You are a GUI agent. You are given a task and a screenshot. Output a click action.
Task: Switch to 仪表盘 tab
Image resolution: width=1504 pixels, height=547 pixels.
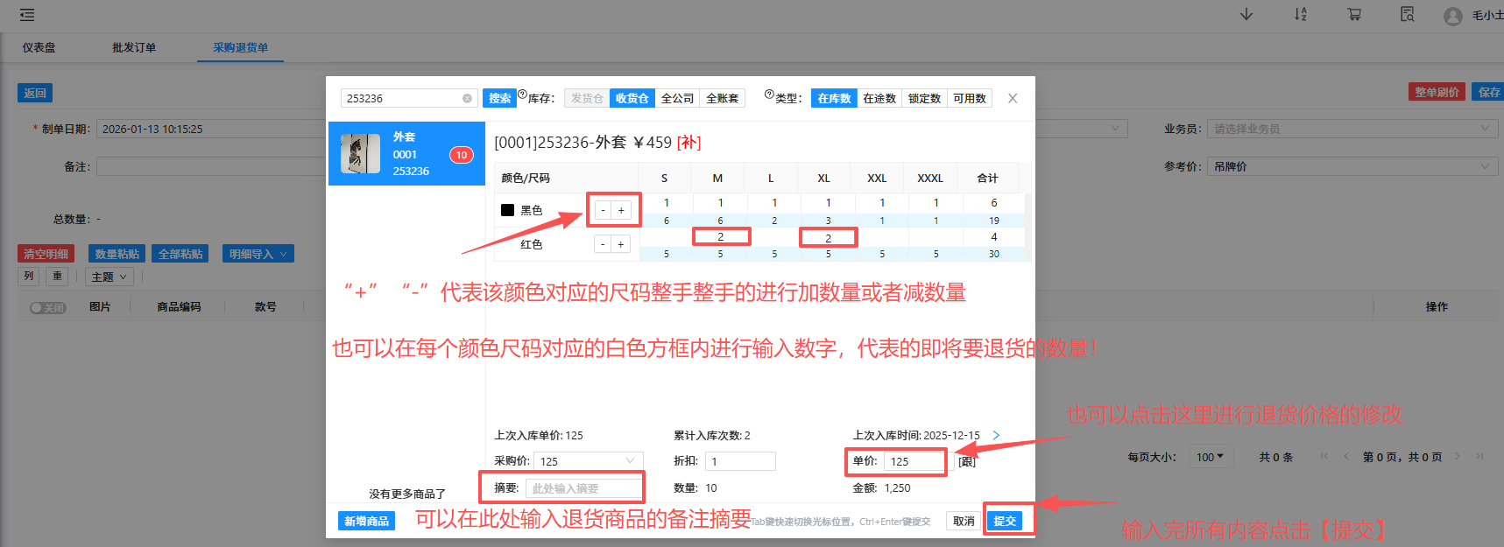(39, 47)
